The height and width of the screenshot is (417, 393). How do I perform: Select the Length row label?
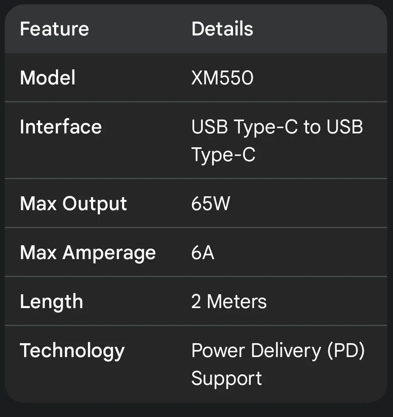point(51,301)
